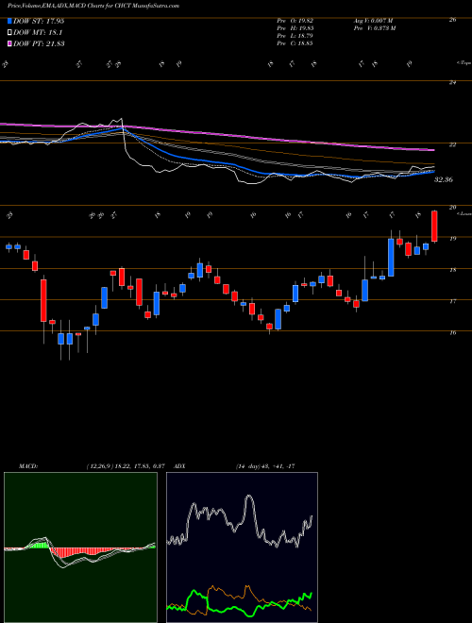Click the 17 price axis label

coord(452,301)
